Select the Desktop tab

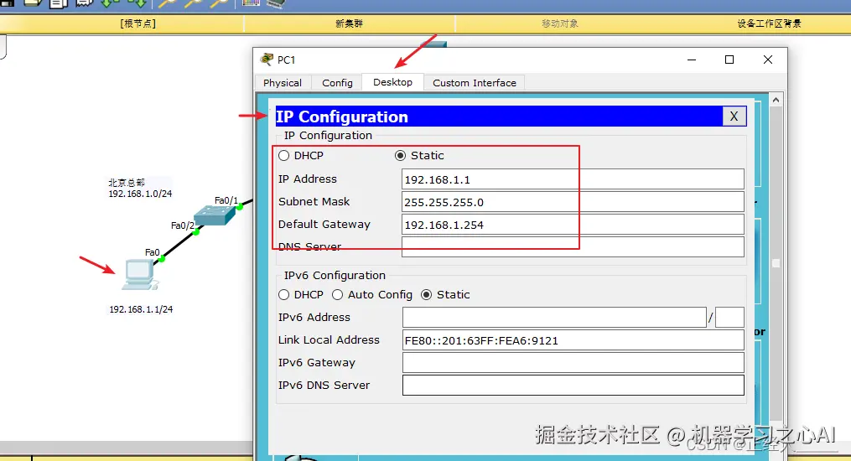pos(392,82)
